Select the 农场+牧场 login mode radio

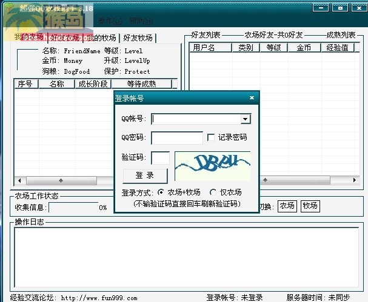point(161,192)
